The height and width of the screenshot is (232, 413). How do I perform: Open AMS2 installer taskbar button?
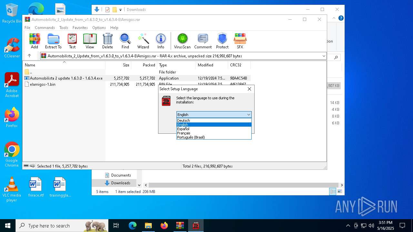point(196,226)
